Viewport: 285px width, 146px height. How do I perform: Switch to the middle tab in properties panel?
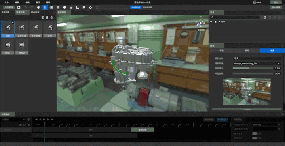(x=247, y=51)
